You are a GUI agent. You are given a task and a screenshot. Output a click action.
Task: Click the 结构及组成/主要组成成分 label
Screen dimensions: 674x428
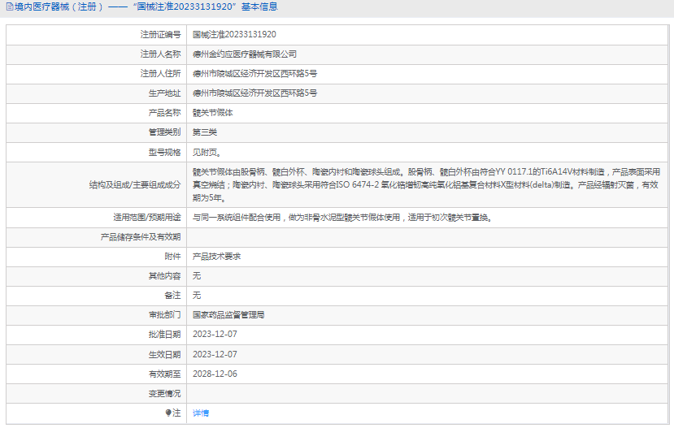[135, 185]
